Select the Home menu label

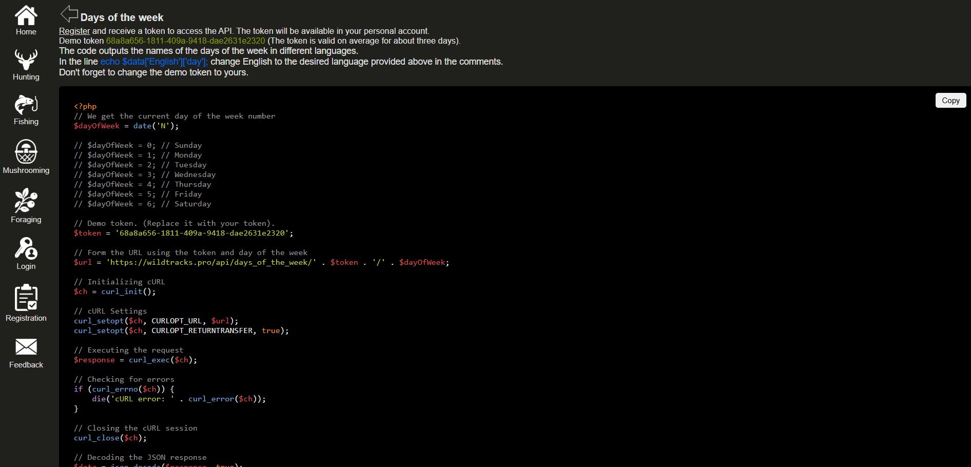(26, 32)
